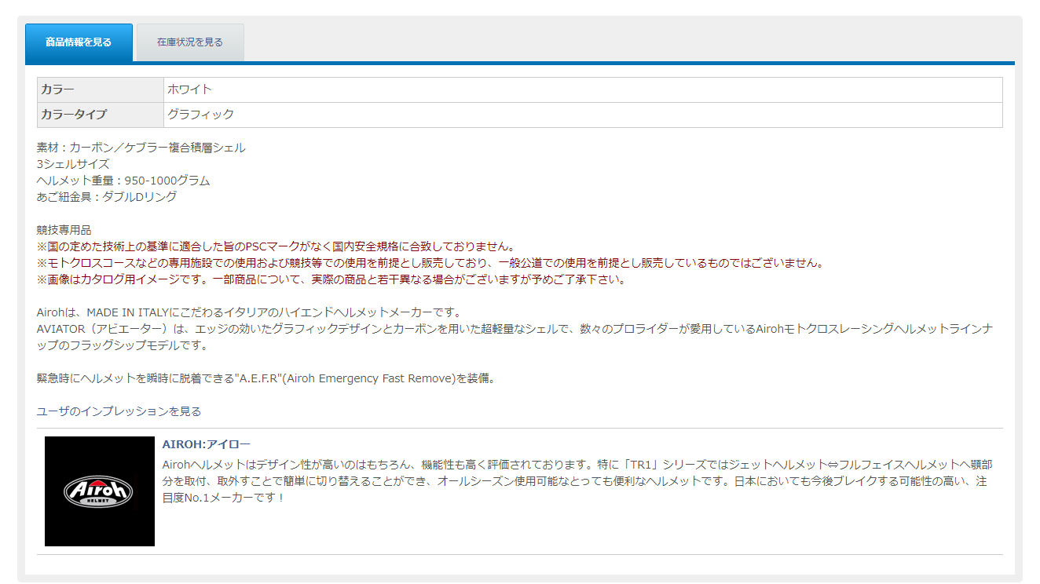Screen dimensions: 1040x584
Task: Switch to the 商品情報を見る tab
Action: [79, 42]
